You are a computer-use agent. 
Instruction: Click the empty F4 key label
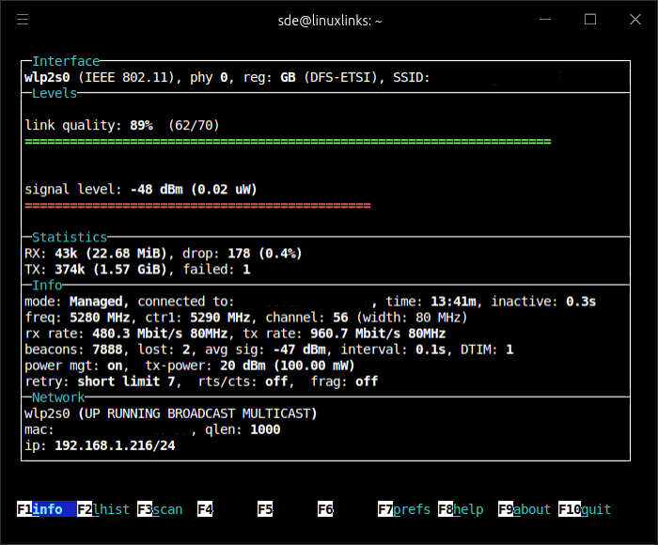point(205,509)
